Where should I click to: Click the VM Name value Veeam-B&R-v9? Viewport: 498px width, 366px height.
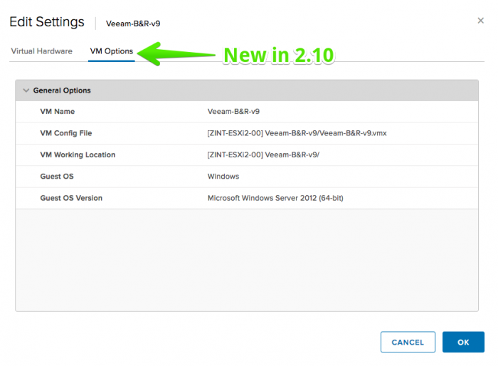point(233,112)
